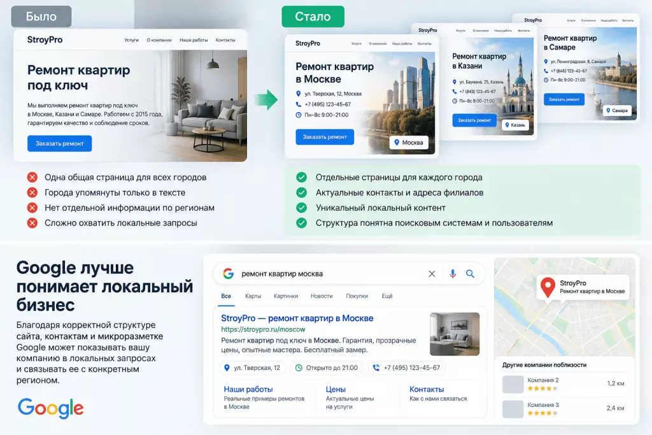This screenshot has width=652, height=435.
Task: Click the red map pin next to StroyPro
Action: (548, 287)
